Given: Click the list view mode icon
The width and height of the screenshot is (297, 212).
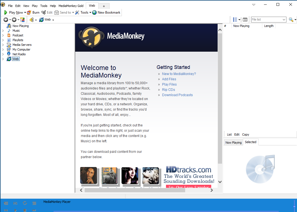Looking at the screenshot, I should (x=235, y=19).
